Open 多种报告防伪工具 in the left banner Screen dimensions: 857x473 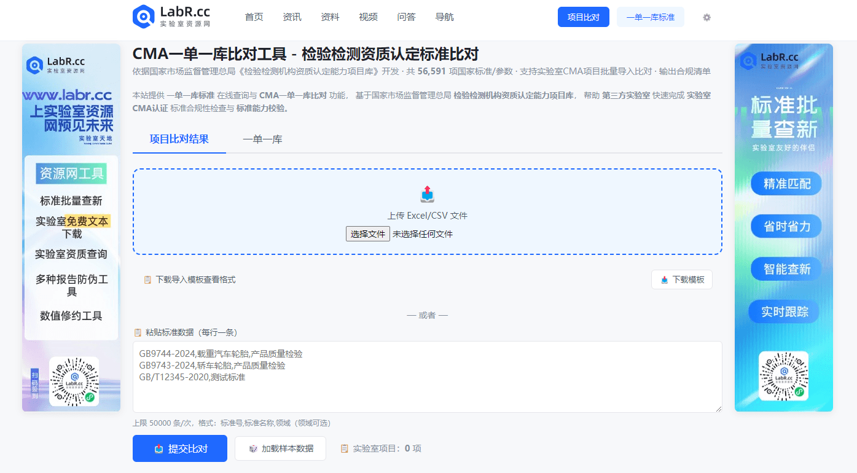tap(71, 286)
